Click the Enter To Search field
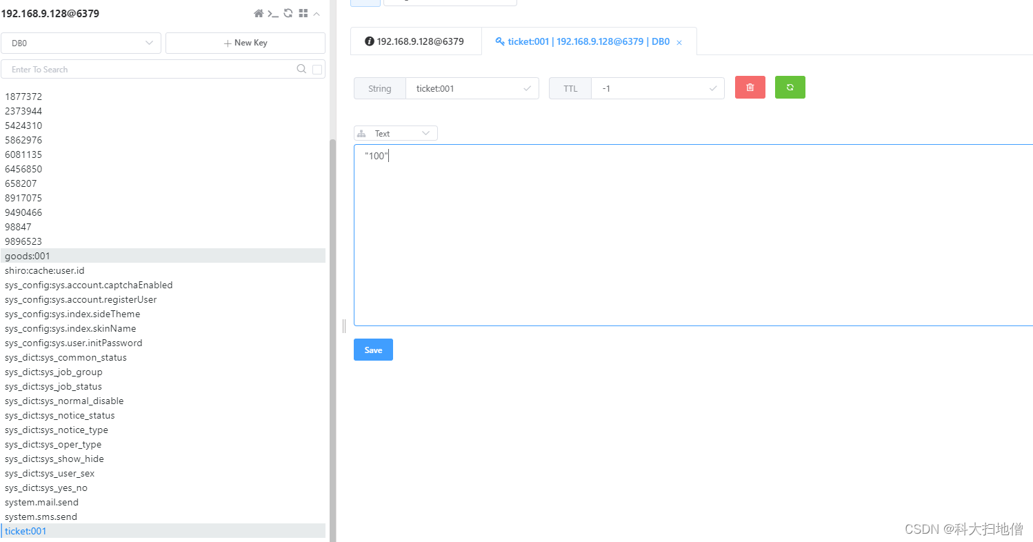Viewport: 1033px width, 542px height. pyautogui.click(x=138, y=69)
